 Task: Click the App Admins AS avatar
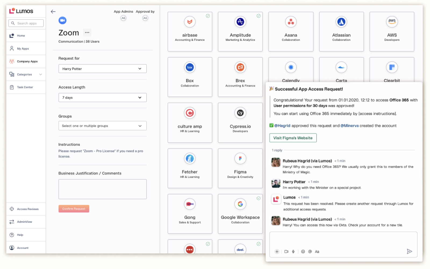[123, 18]
